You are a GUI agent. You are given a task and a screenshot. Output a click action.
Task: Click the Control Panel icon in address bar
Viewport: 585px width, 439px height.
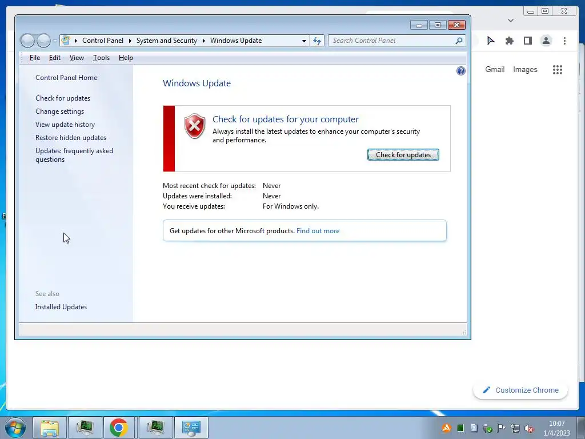click(66, 41)
